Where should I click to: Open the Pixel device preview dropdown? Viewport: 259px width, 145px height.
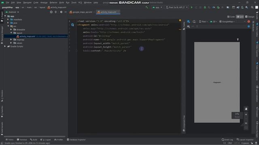(203, 21)
